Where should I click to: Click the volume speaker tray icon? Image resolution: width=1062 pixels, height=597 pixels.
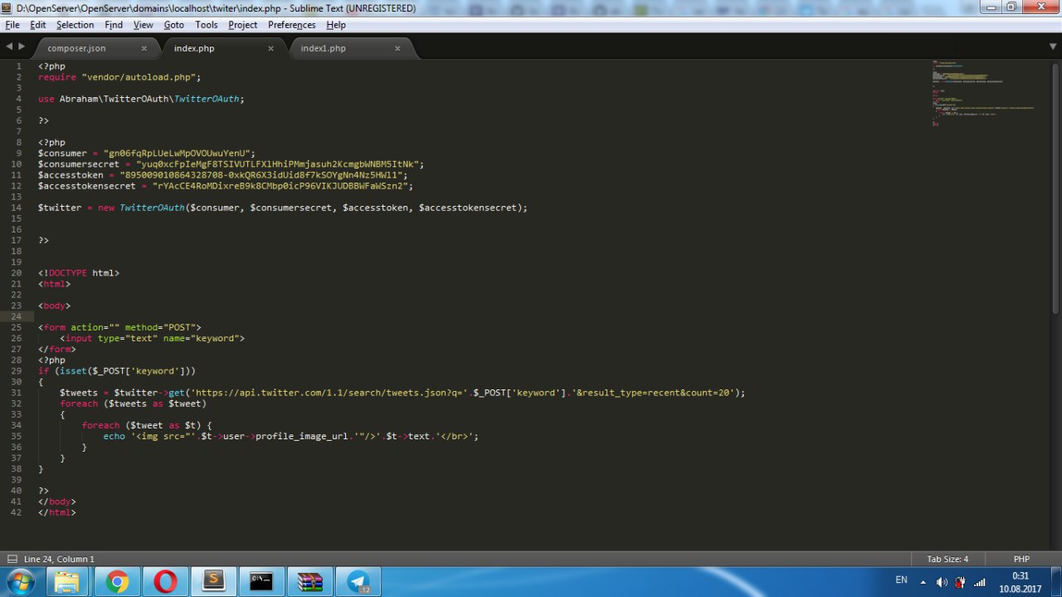coord(942,582)
